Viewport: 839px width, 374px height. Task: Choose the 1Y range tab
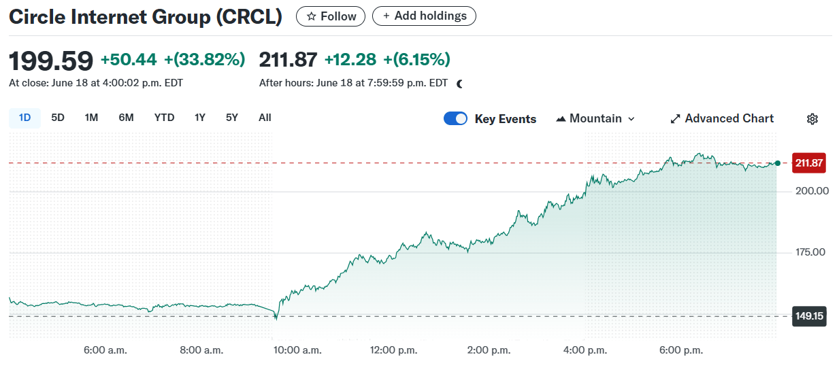click(199, 118)
